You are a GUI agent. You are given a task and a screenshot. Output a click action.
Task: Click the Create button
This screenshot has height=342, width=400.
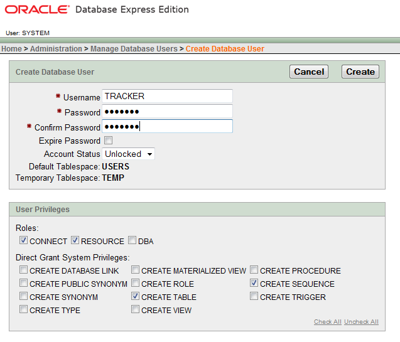360,72
